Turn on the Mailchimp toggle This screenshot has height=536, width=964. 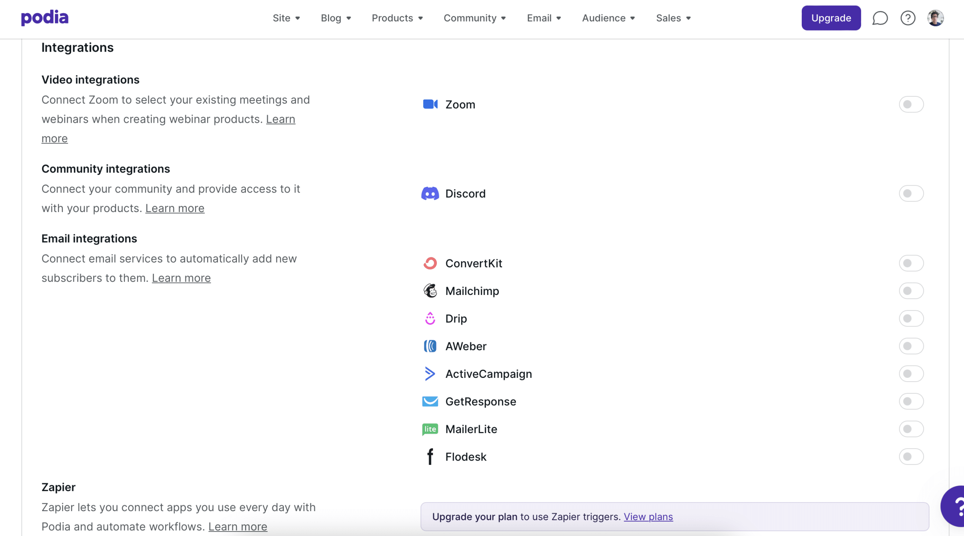pyautogui.click(x=911, y=291)
